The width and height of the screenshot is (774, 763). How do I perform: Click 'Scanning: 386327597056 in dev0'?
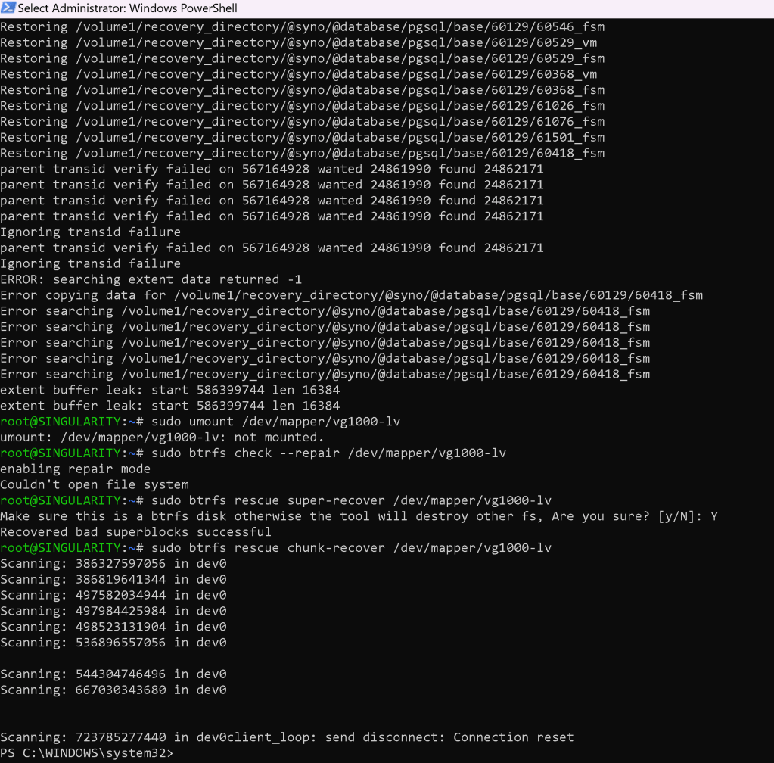click(x=113, y=564)
